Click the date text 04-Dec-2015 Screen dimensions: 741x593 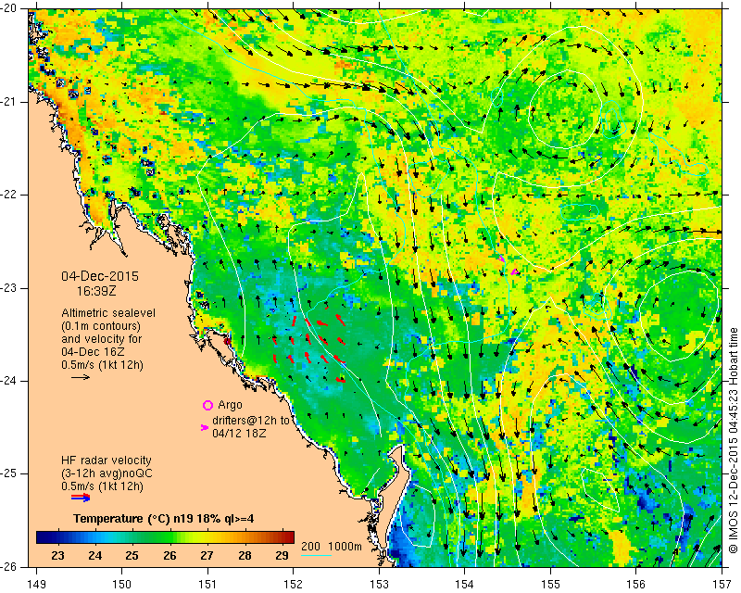point(100,276)
